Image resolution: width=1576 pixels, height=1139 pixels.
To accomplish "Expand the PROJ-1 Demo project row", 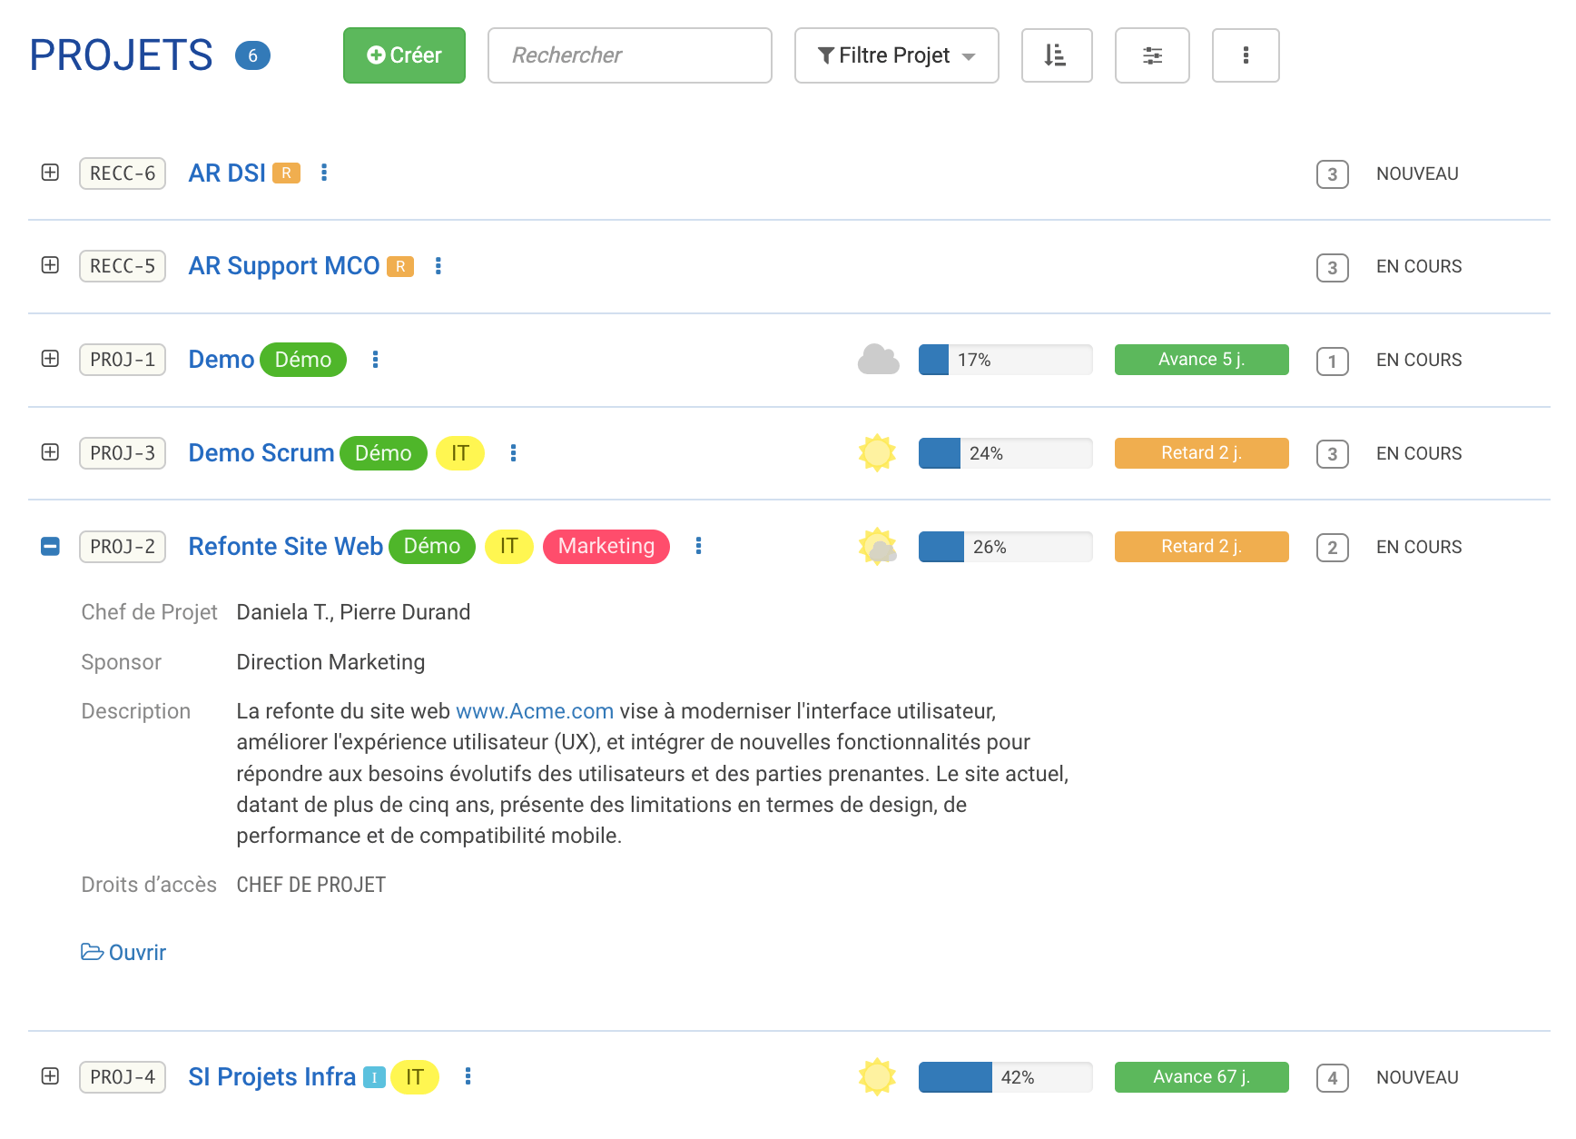I will point(51,359).
